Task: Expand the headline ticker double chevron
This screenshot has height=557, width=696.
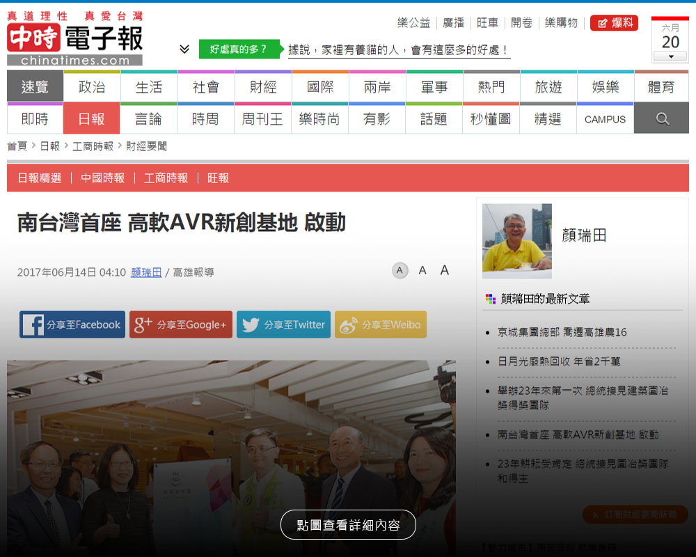Action: 184,49
